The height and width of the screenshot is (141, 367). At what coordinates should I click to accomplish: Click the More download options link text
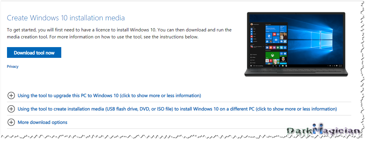[x=43, y=122]
